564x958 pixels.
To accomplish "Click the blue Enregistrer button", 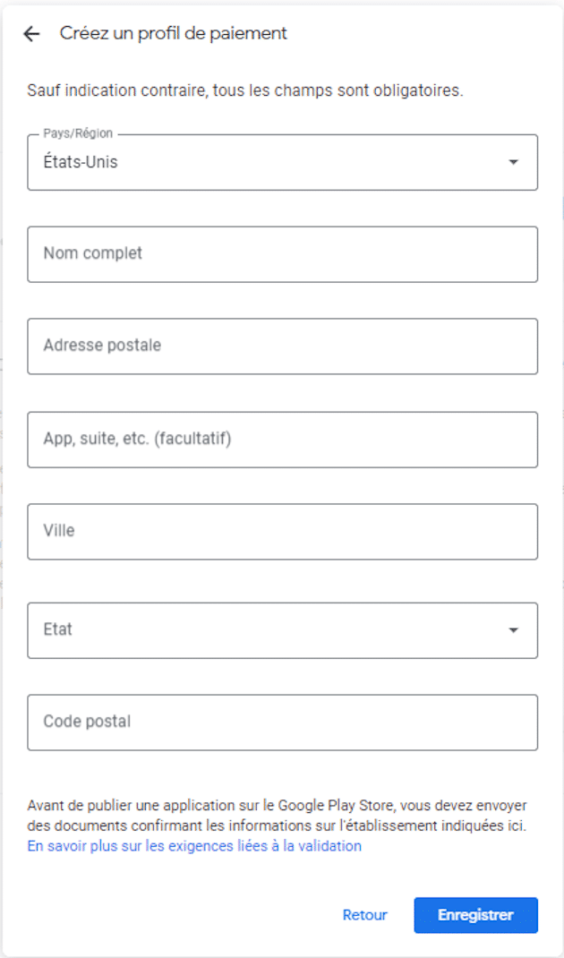I will [475, 915].
